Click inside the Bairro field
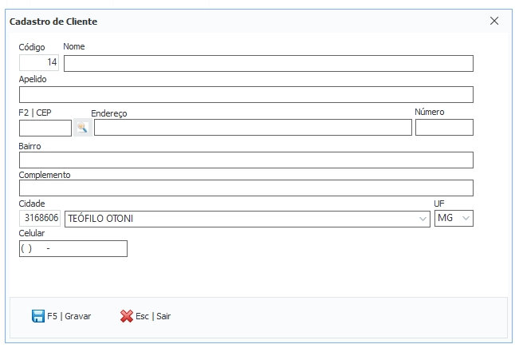The height and width of the screenshot is (352, 515). click(x=246, y=160)
